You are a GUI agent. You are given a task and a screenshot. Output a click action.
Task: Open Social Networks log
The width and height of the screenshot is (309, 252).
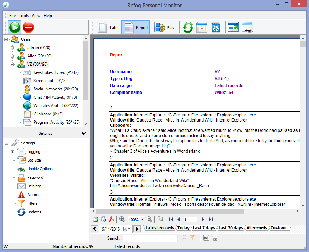tap(56, 89)
